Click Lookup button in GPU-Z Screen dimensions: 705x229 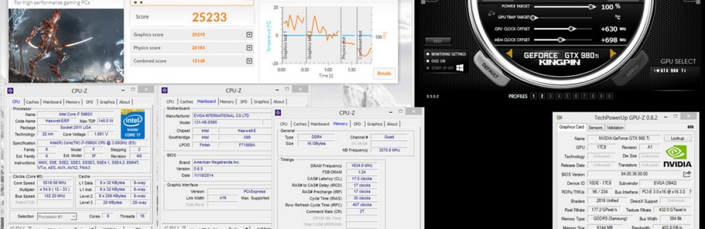pyautogui.click(x=677, y=138)
